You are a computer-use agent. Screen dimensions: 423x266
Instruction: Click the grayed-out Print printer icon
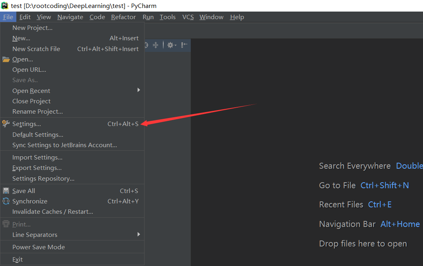click(x=6, y=224)
